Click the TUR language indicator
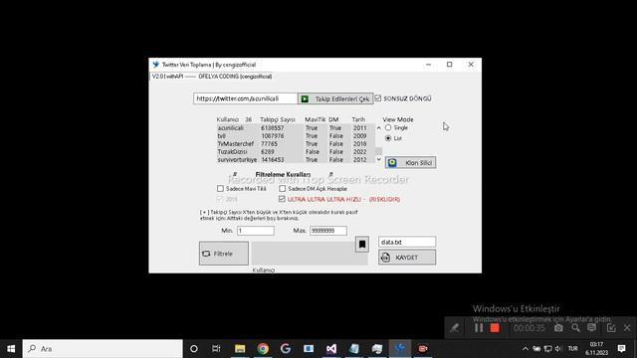This screenshot has height=358, width=637. [573, 349]
